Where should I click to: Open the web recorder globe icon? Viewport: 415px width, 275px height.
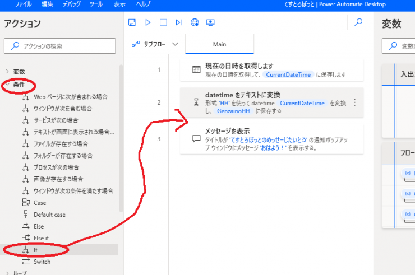click(195, 22)
